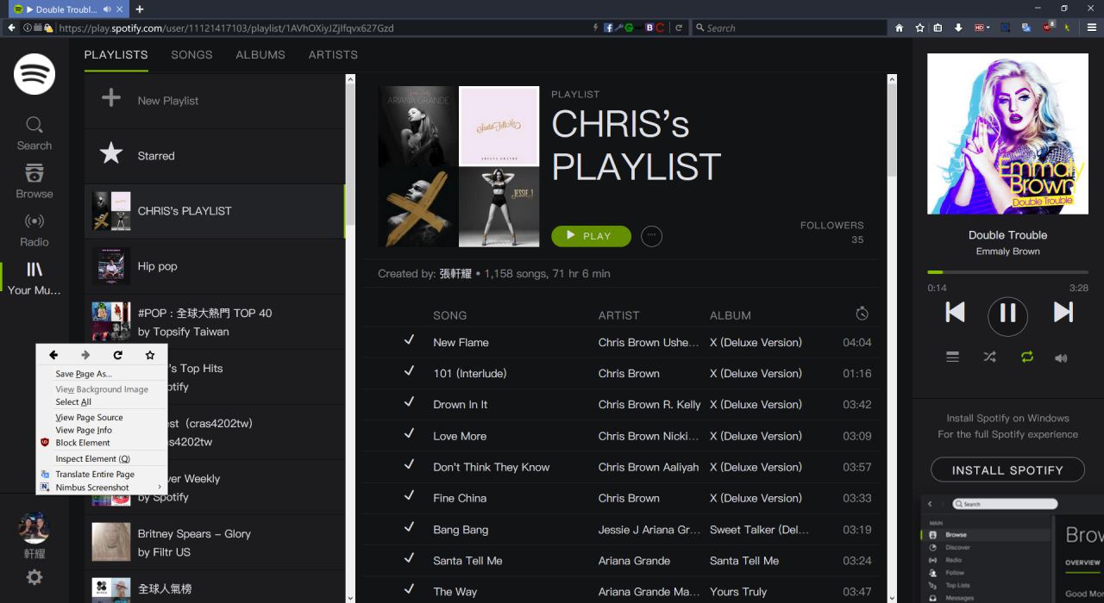Toggle saved checkmark for Bang Bang

(x=410, y=527)
